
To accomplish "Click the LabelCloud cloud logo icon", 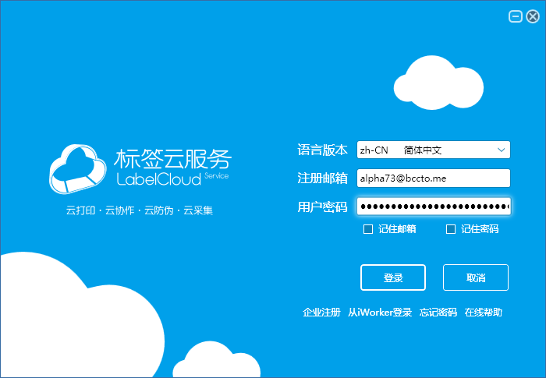I will pos(78,169).
